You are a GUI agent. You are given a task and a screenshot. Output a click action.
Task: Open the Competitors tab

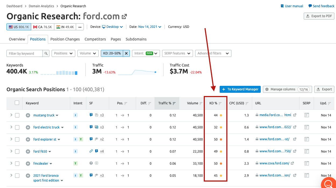click(95, 39)
